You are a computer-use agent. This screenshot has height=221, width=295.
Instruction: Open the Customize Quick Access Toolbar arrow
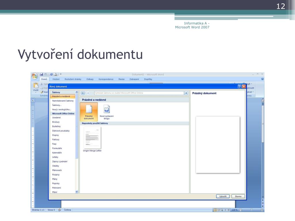coord(61,74)
